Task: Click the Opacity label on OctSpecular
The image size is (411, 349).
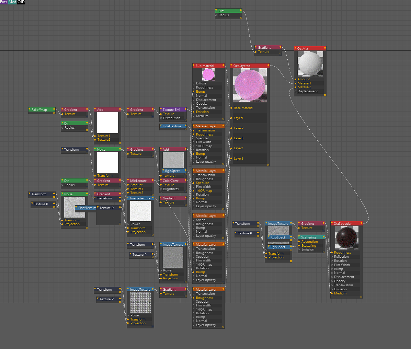Action: coord(340,281)
